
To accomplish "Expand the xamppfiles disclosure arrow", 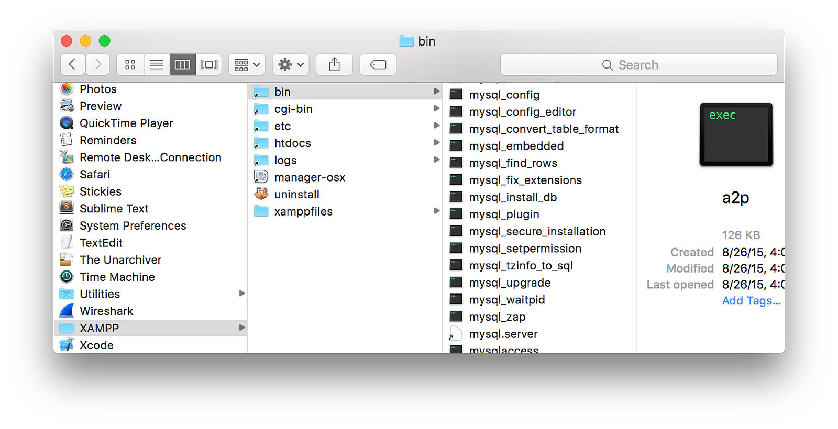I will (x=437, y=211).
